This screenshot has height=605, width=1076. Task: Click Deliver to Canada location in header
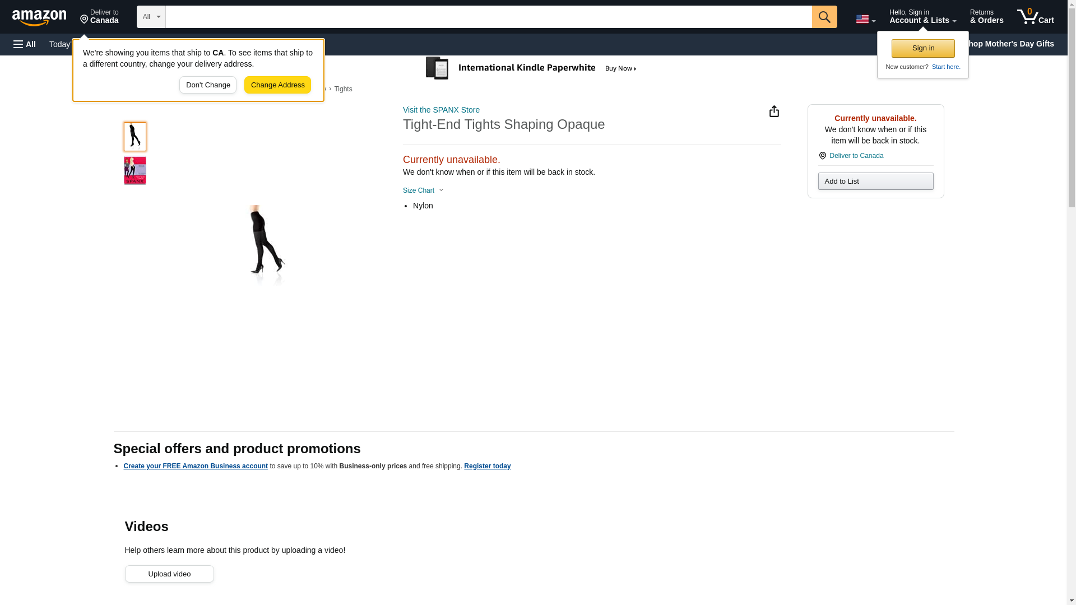tap(99, 16)
